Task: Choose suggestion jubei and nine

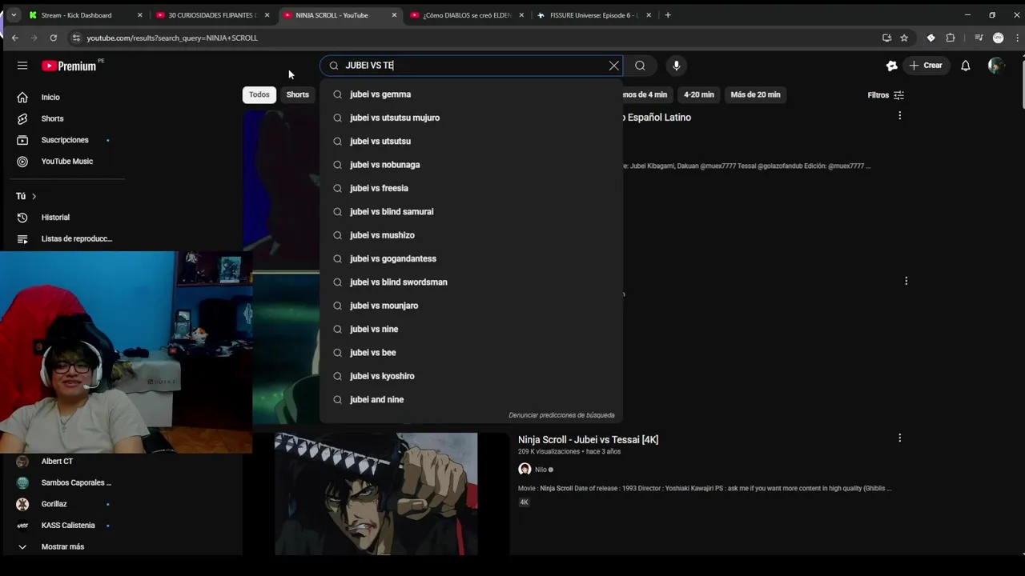Action: point(471,399)
